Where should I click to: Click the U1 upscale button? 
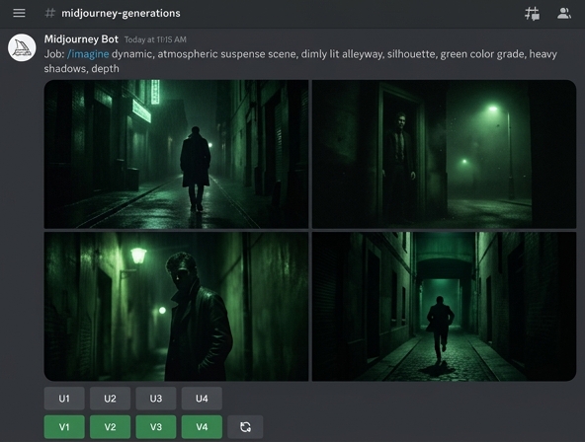coord(64,399)
